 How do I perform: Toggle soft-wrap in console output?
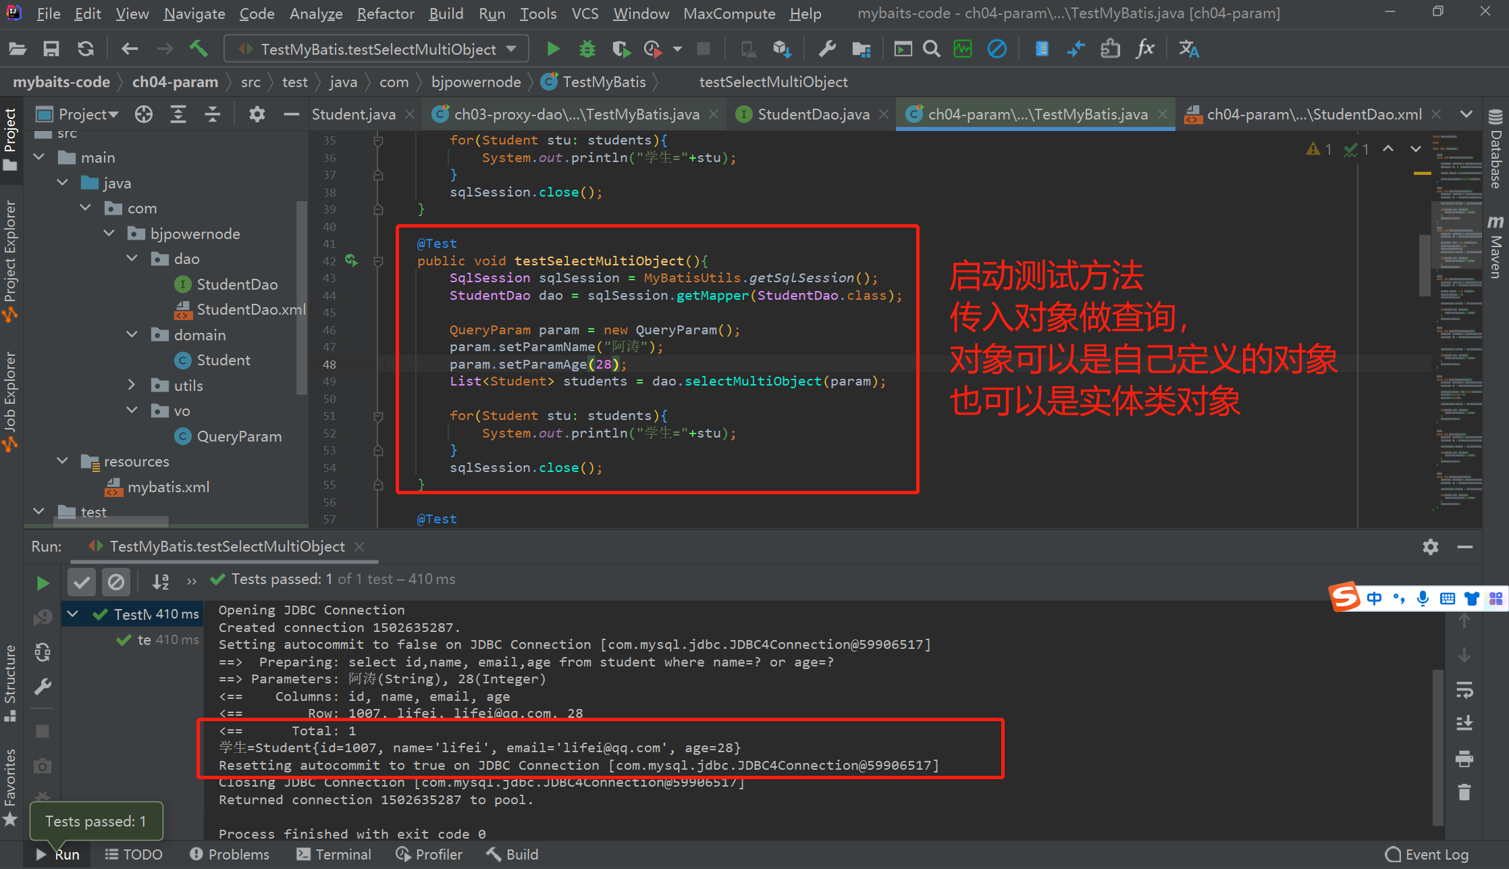[1464, 690]
